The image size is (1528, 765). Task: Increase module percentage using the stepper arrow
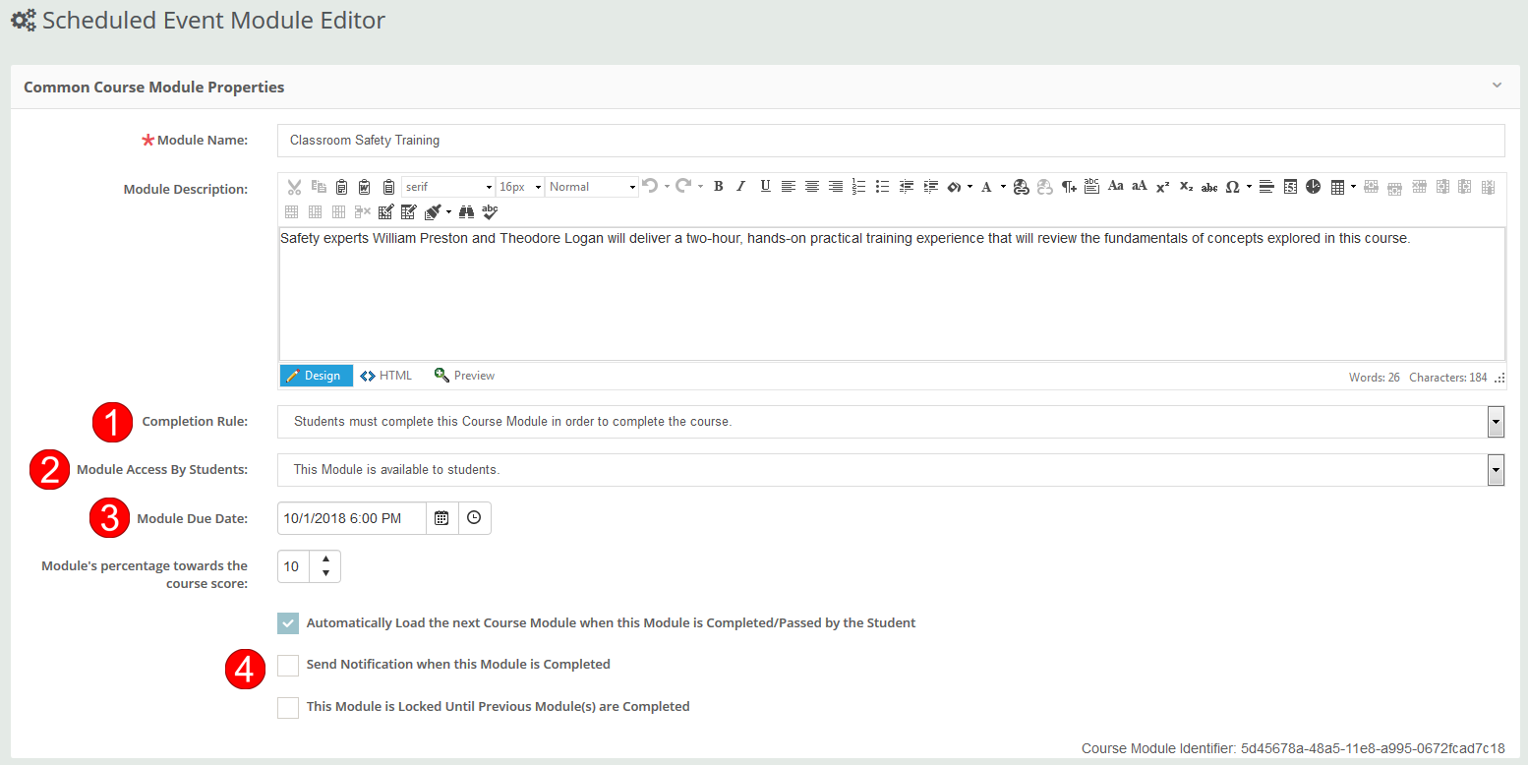(x=325, y=560)
